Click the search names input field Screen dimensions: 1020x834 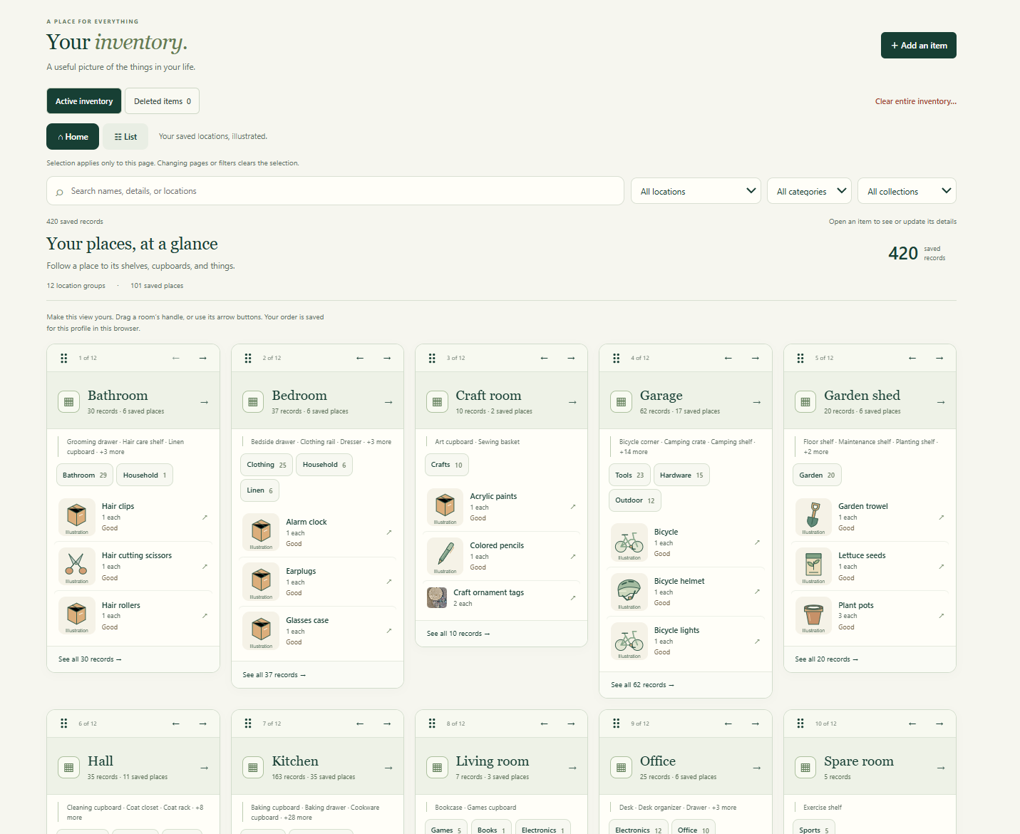click(335, 191)
